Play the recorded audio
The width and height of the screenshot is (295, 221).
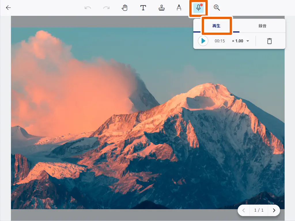[x=203, y=41]
